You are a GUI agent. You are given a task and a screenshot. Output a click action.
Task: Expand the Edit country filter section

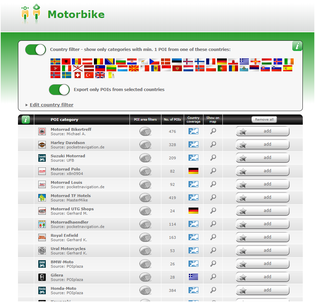[26, 105]
